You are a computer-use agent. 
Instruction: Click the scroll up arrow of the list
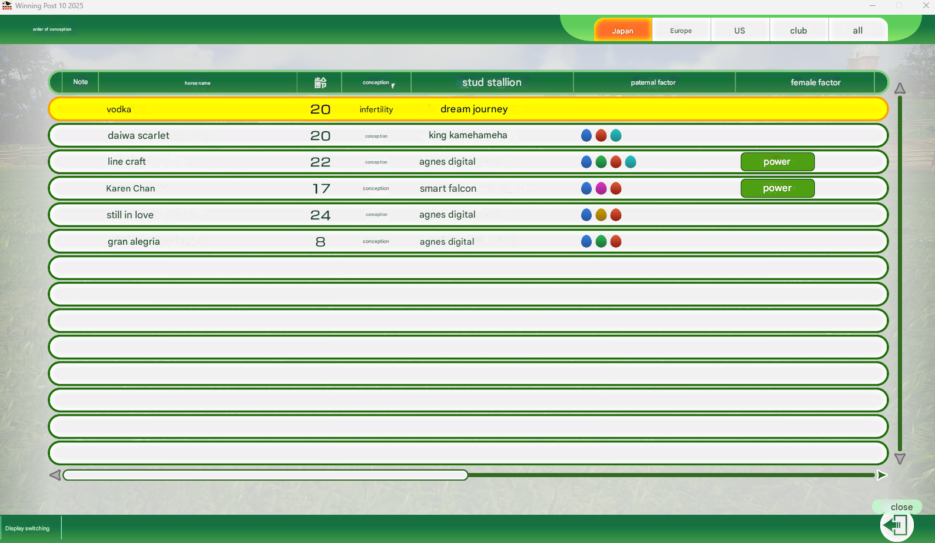tap(900, 89)
